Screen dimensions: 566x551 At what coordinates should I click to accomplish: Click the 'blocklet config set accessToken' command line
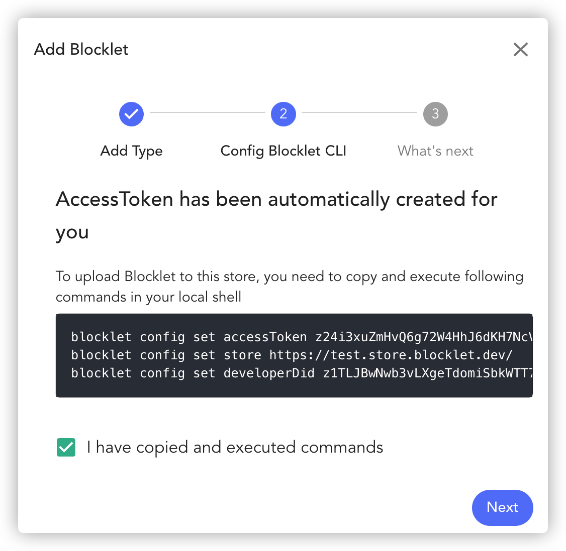coord(302,337)
